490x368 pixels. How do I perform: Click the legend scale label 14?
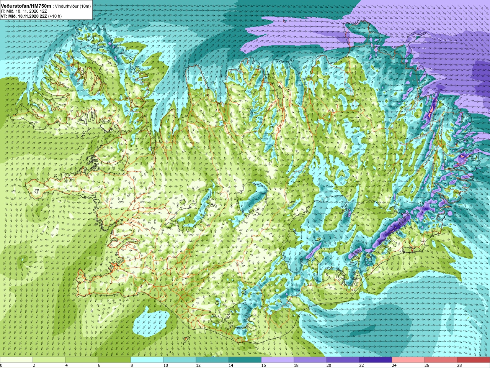(x=231, y=365)
